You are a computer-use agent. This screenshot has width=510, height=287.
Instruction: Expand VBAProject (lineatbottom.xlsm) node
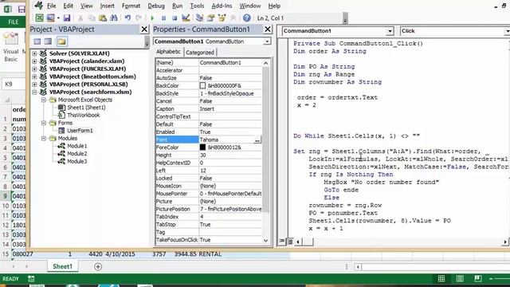point(34,77)
